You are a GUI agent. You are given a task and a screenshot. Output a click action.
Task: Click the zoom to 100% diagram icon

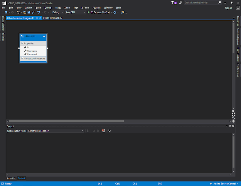(x=233, y=114)
